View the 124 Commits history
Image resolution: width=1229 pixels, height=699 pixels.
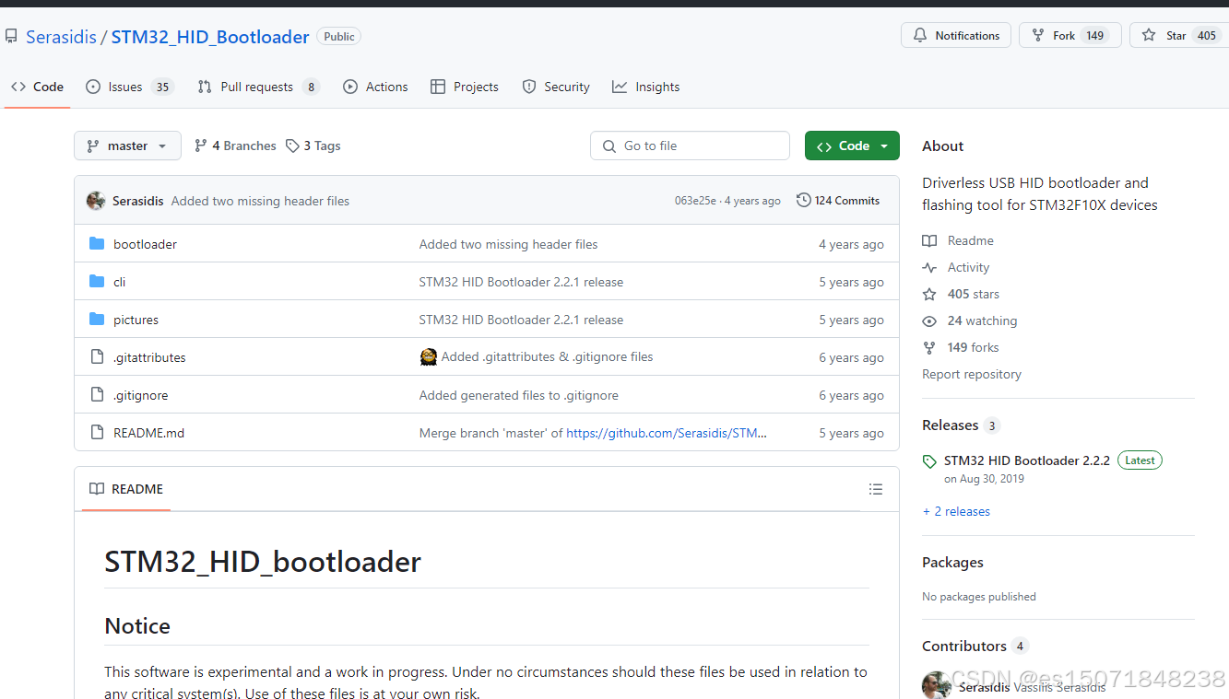tap(838, 201)
